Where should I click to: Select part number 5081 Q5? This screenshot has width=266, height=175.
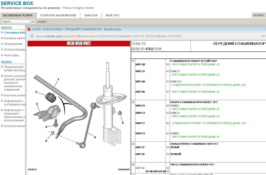[140, 82]
